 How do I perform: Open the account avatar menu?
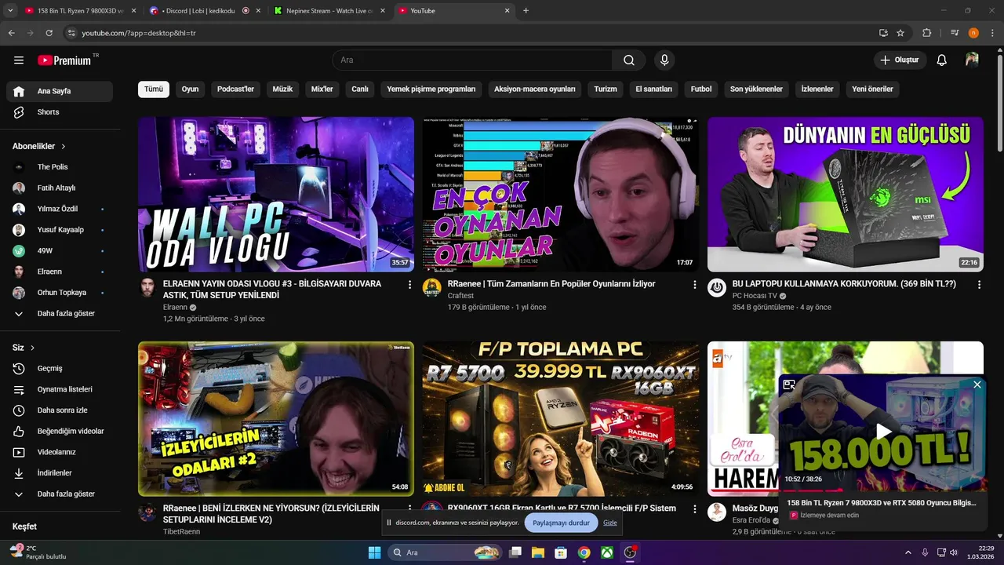pos(972,60)
